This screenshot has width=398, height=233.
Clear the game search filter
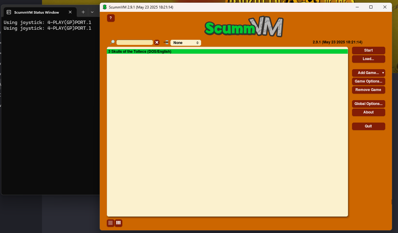157,42
